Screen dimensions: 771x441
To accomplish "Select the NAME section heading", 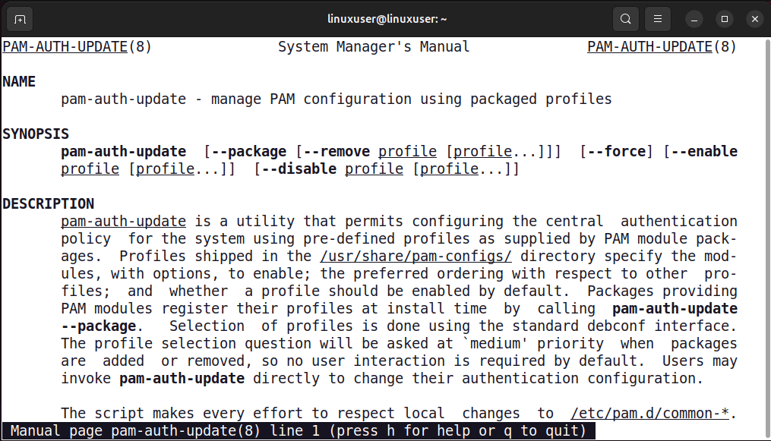I will pos(19,81).
